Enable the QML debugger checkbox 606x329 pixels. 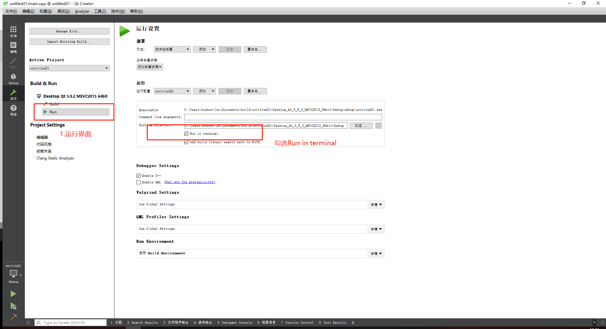[x=138, y=182]
